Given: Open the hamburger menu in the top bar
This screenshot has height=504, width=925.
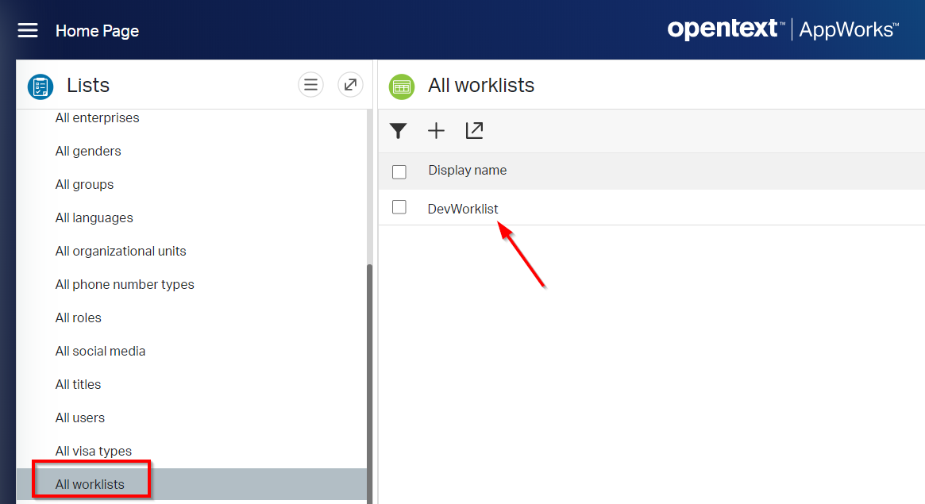Looking at the screenshot, I should pos(27,30).
